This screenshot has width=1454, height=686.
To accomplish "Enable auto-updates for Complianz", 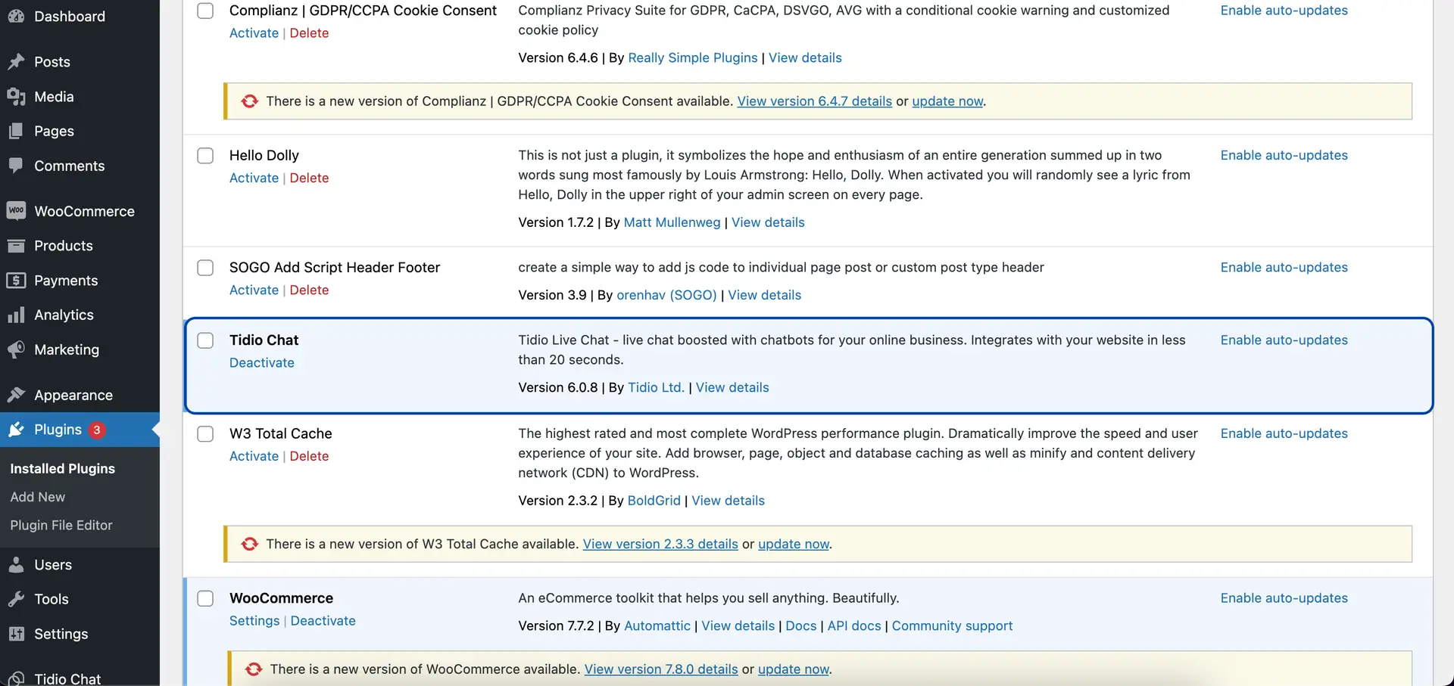I will coord(1284,11).
